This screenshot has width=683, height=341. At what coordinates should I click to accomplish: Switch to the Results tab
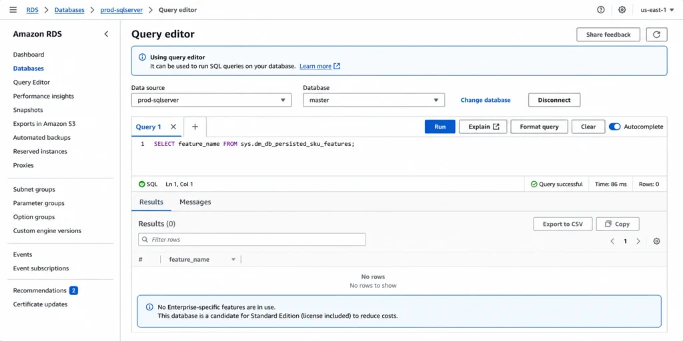click(151, 202)
